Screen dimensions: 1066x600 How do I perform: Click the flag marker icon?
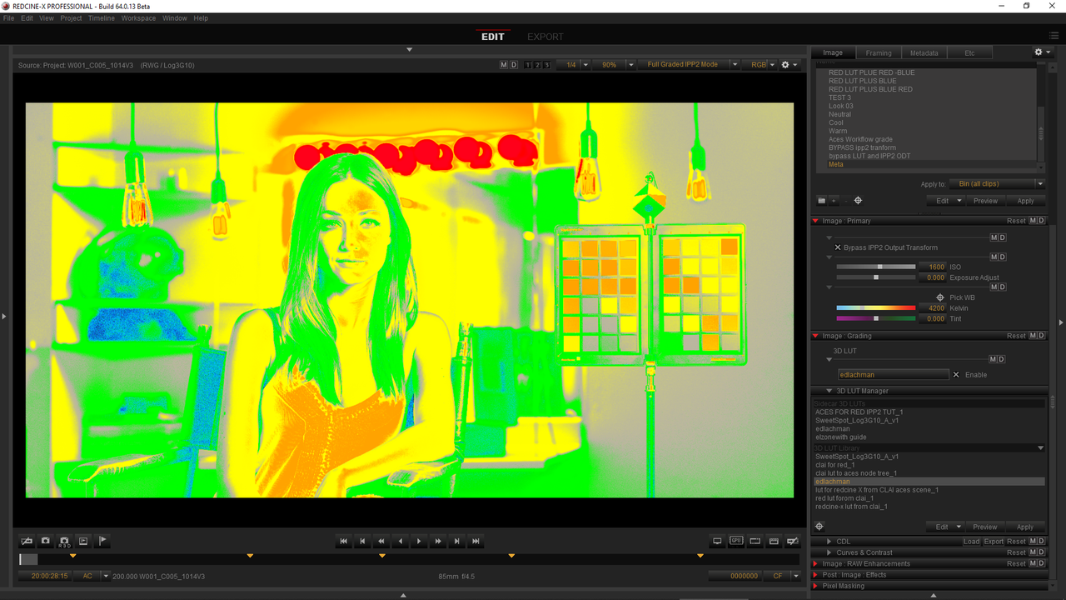[102, 541]
